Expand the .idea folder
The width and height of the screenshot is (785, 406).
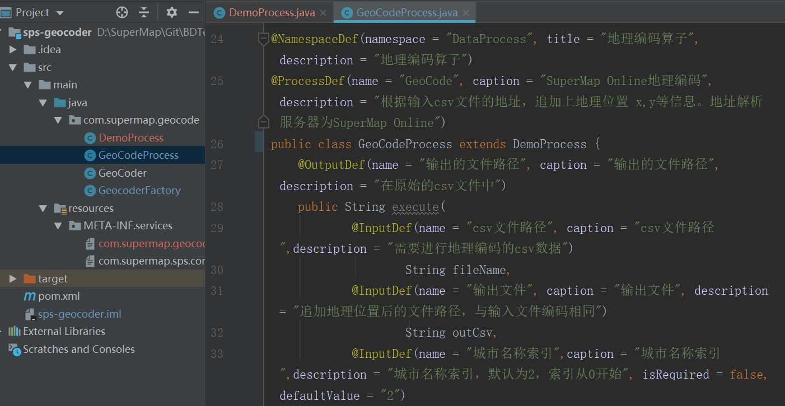pyautogui.click(x=13, y=50)
